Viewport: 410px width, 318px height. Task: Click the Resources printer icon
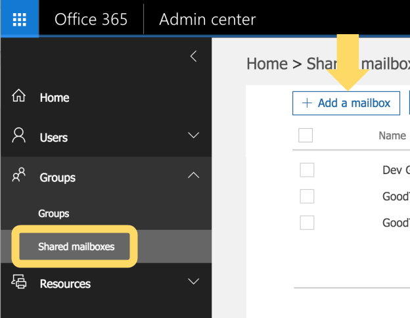pyautogui.click(x=19, y=283)
